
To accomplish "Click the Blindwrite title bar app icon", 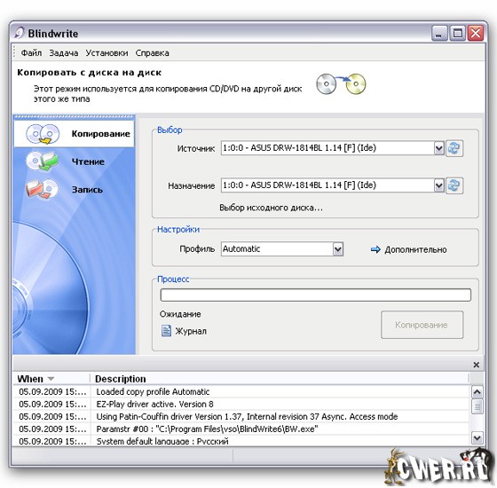I will [x=20, y=33].
